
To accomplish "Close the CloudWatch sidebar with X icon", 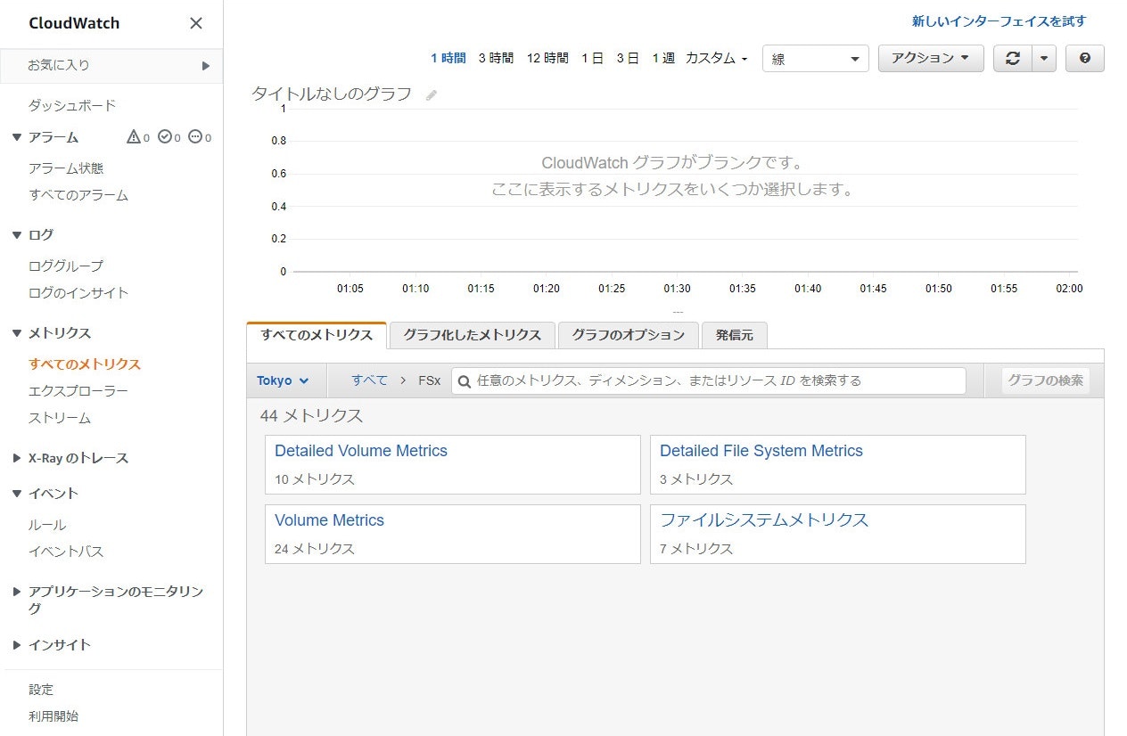I will tap(196, 23).
